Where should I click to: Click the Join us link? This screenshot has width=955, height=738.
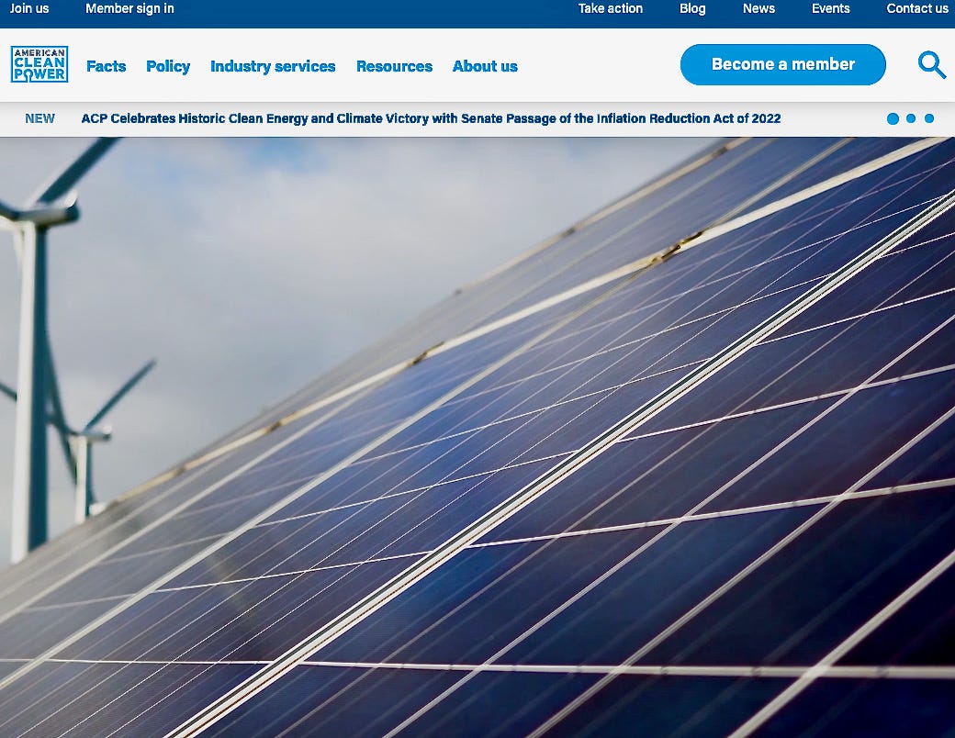click(29, 8)
